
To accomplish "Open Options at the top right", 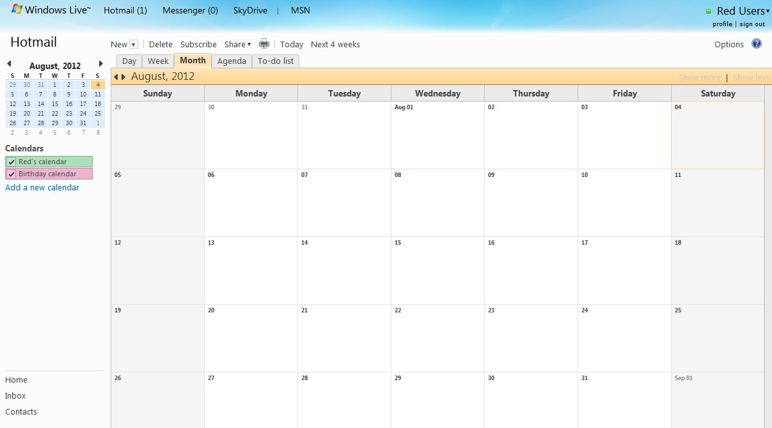I will coord(729,45).
